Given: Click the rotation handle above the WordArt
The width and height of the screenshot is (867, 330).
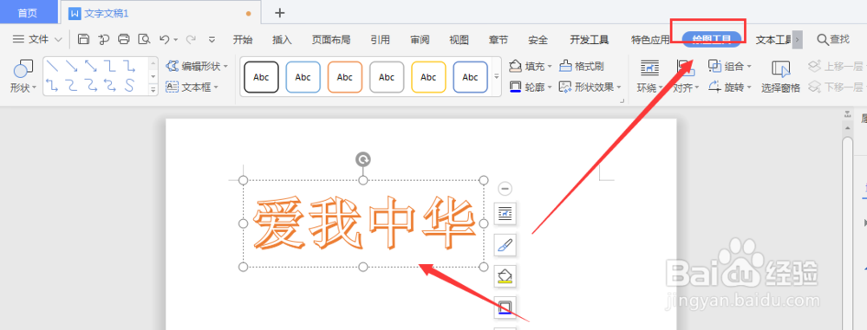Looking at the screenshot, I should pos(362,159).
